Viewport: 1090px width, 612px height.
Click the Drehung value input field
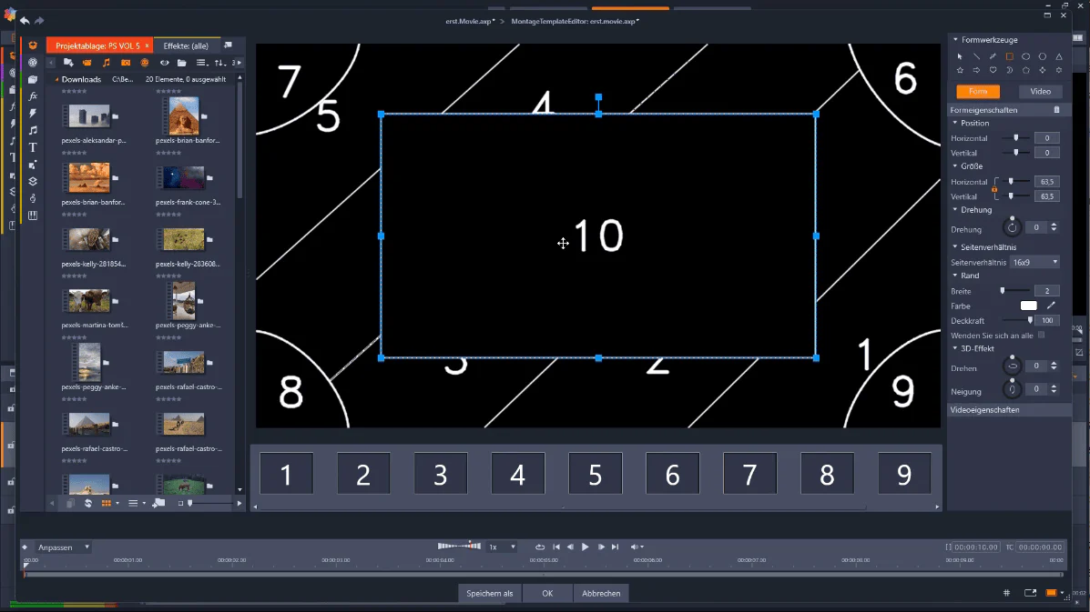pyautogui.click(x=1036, y=227)
